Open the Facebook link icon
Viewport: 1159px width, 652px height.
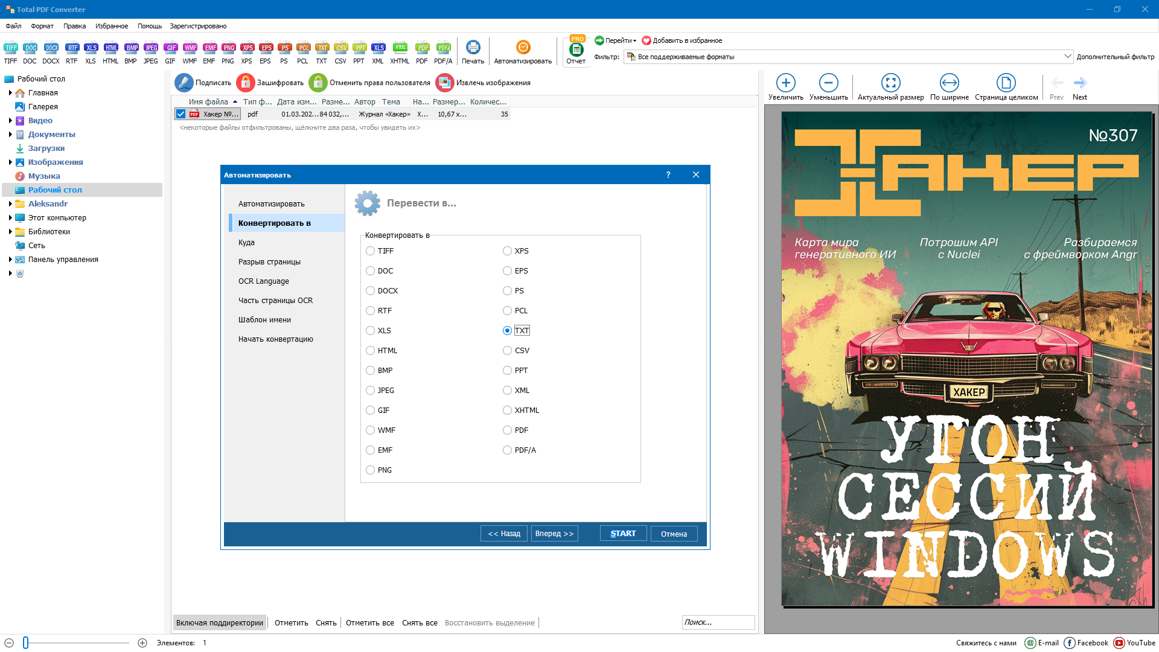click(x=1070, y=643)
